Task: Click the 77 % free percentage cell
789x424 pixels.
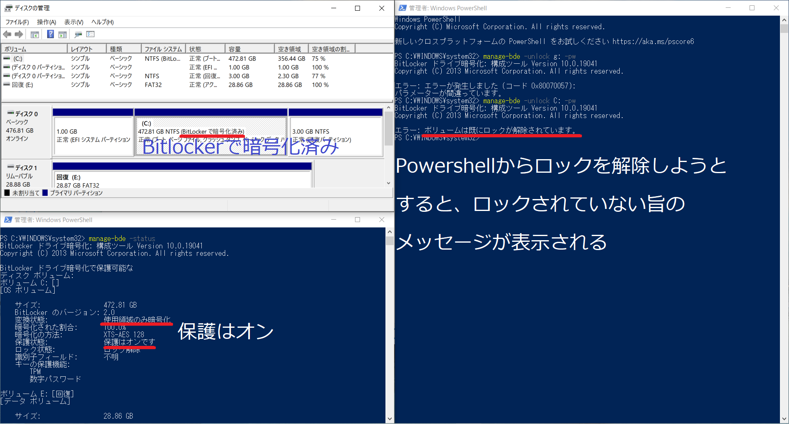Action: coord(318,76)
